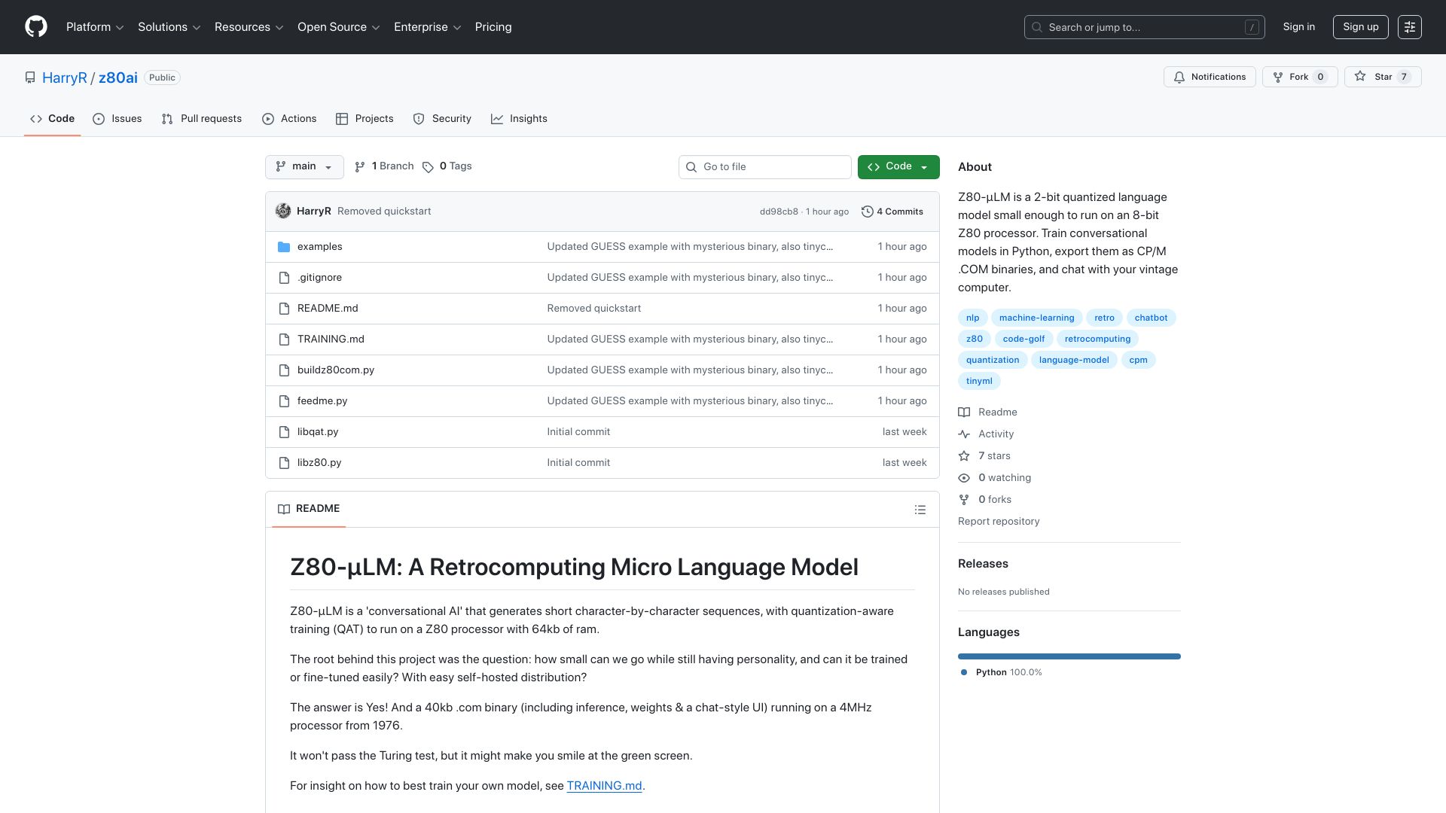Click the Go to file input
Screen dimensions: 1446x813
tap(765, 167)
